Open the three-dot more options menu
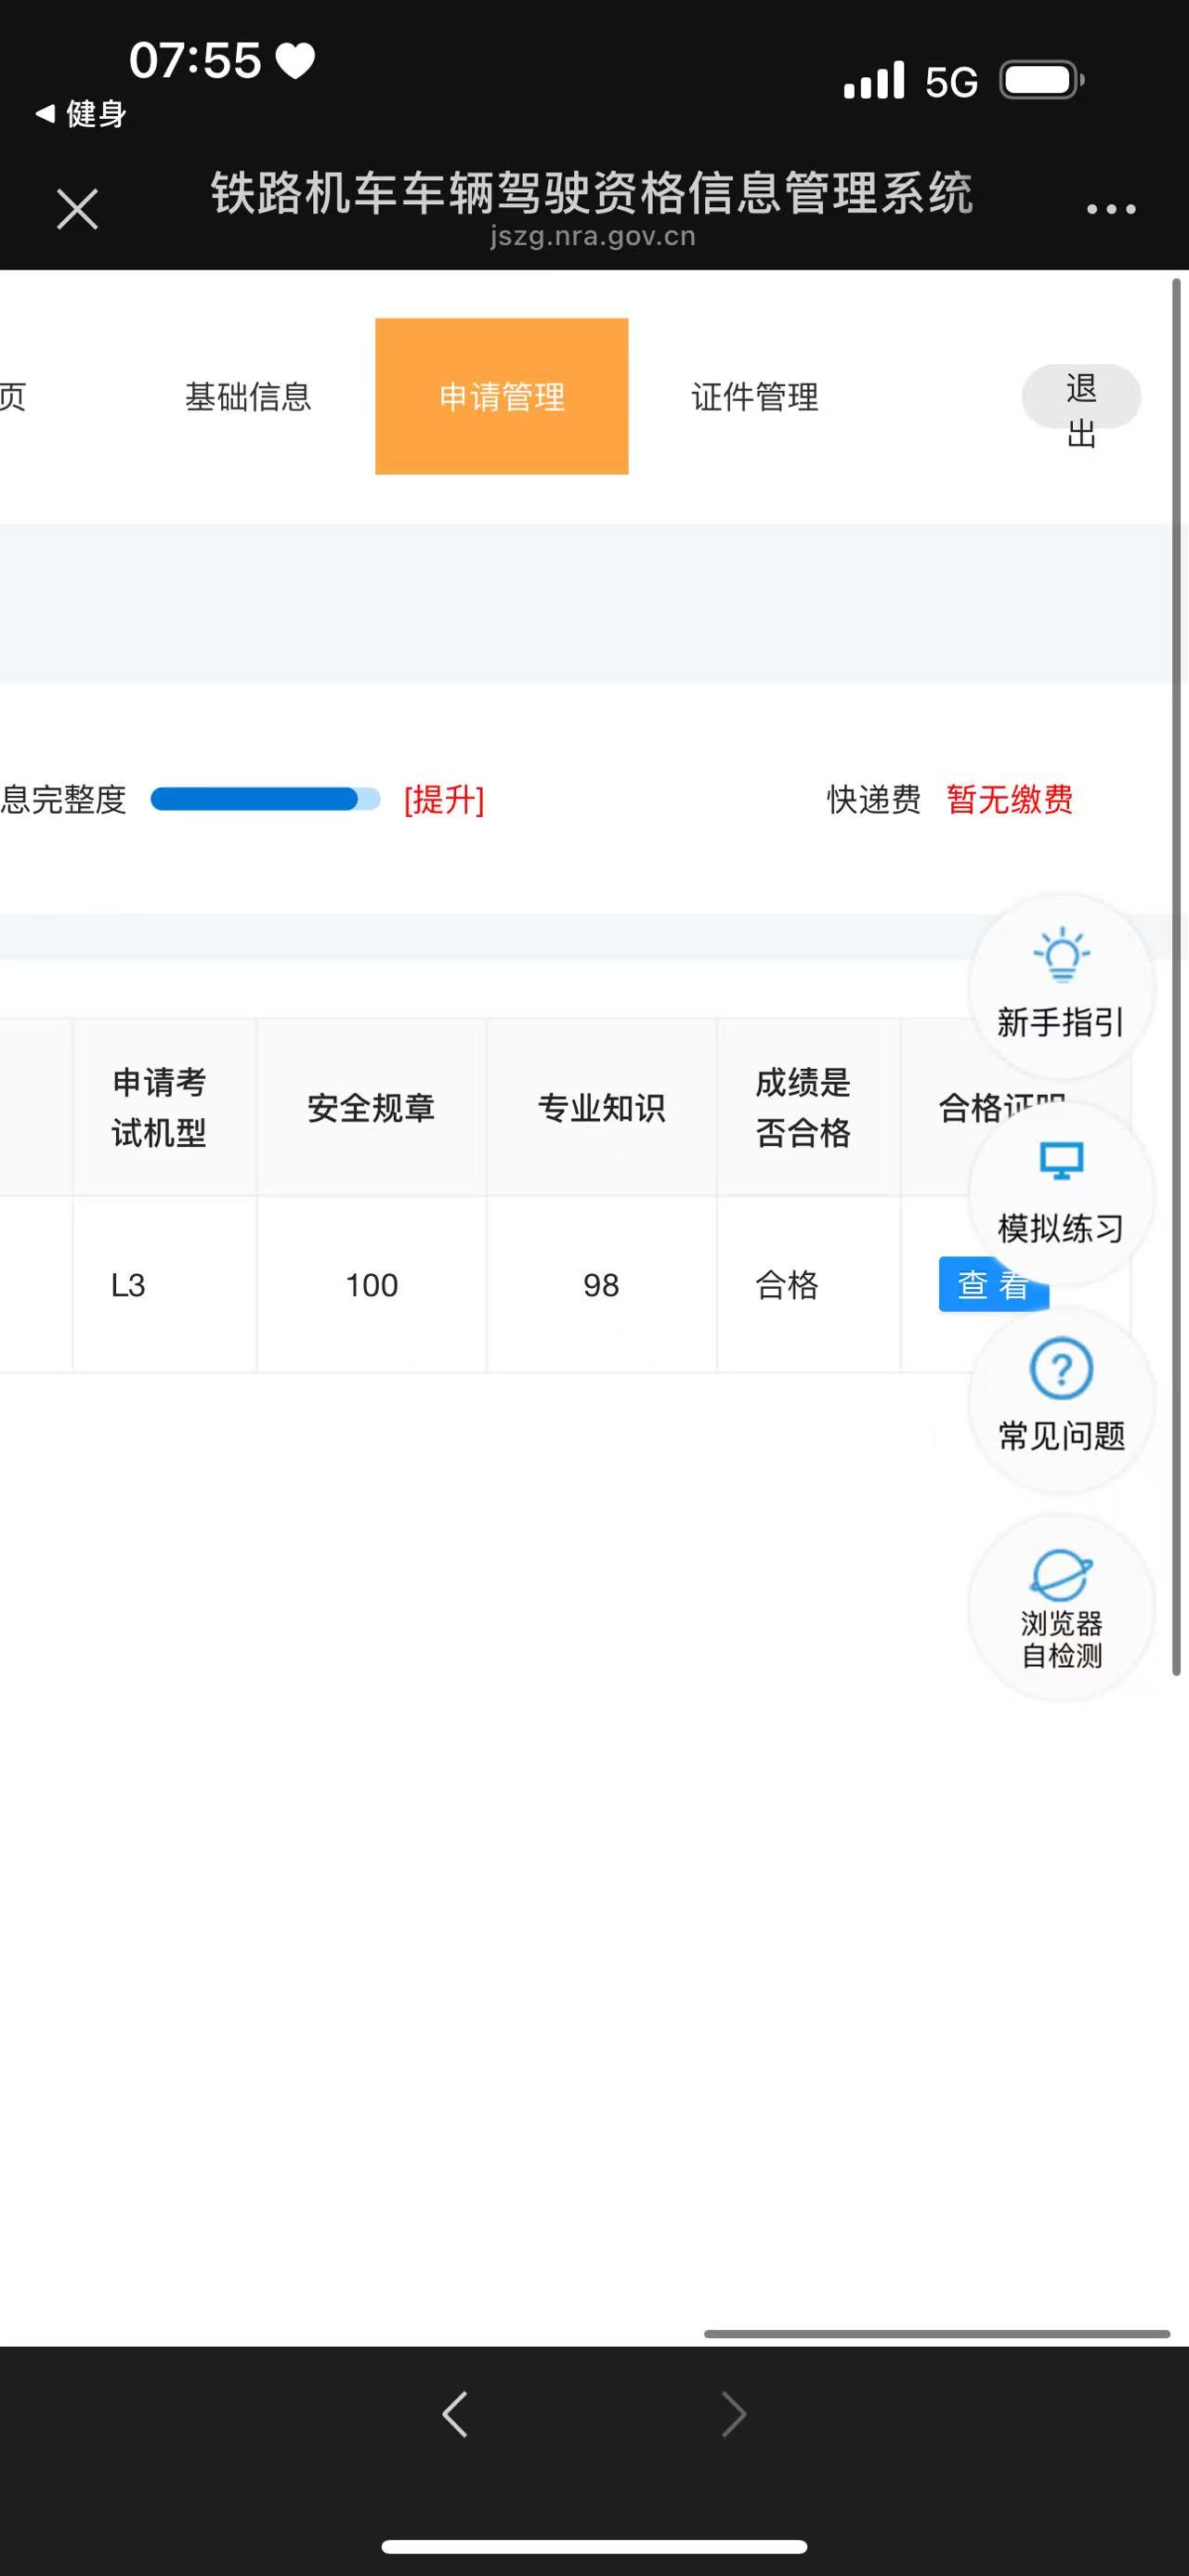The height and width of the screenshot is (2576, 1189). point(1110,209)
